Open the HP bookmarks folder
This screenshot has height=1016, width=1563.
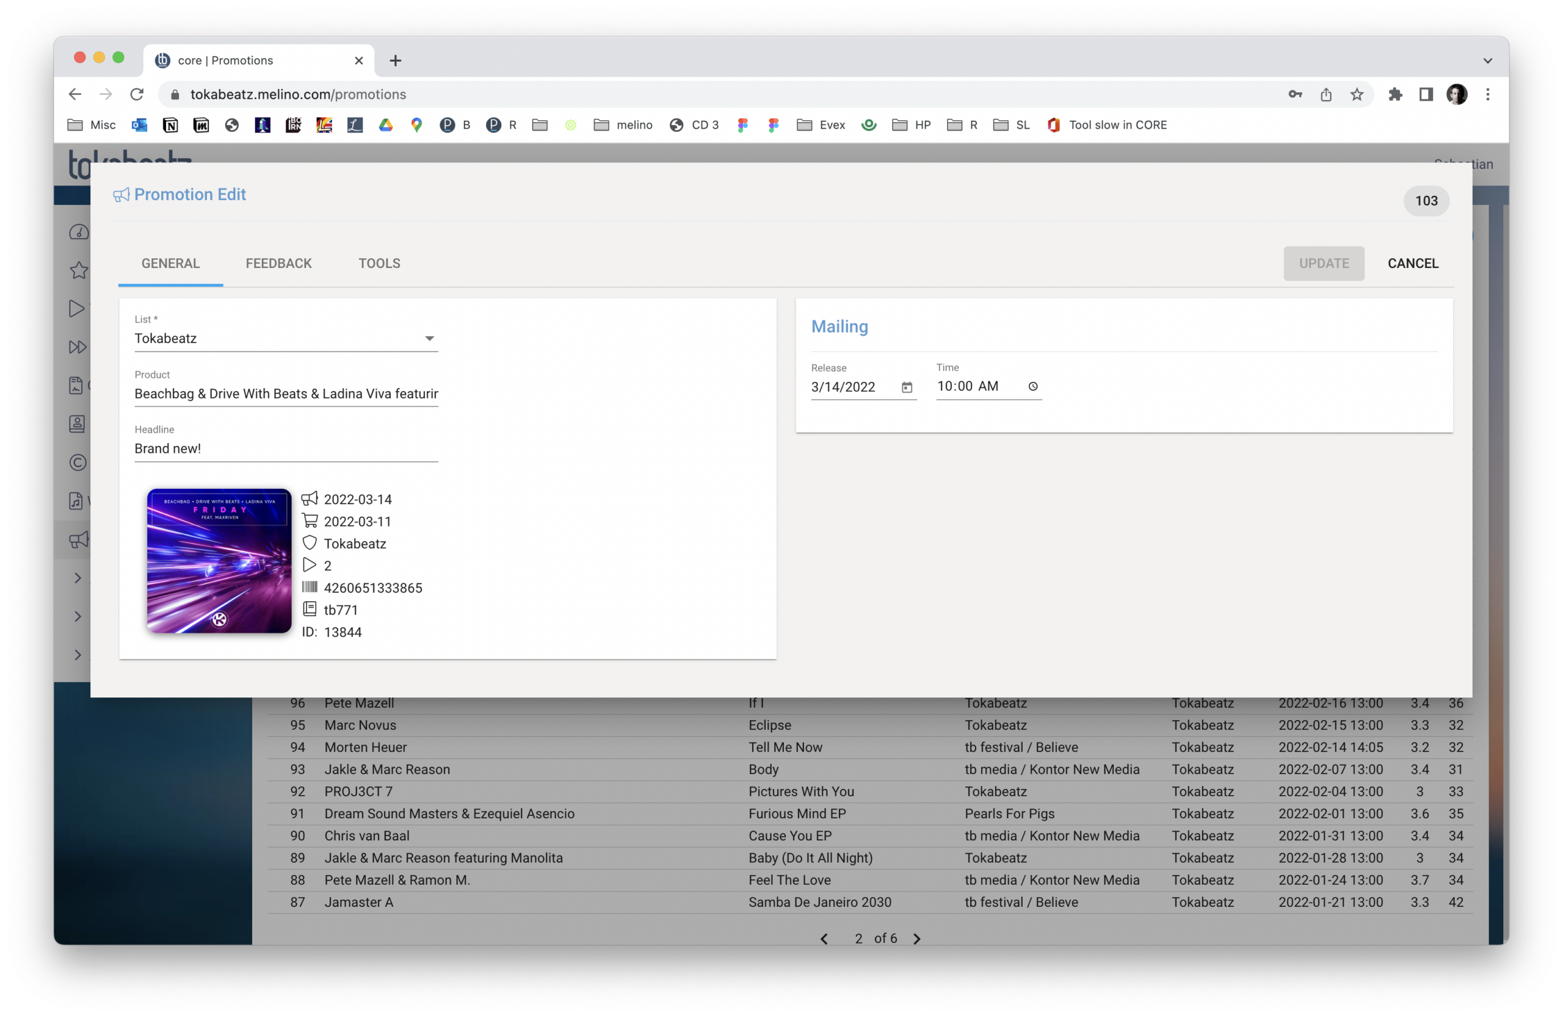[x=912, y=124]
